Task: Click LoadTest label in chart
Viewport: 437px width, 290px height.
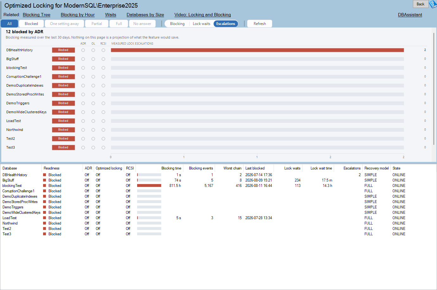Action: [14, 121]
